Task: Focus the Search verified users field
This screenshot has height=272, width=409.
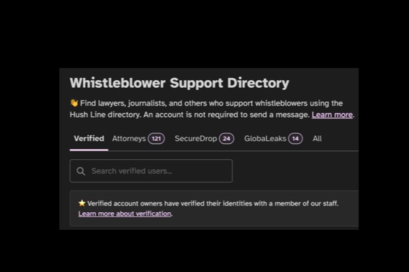Action: click(151, 171)
